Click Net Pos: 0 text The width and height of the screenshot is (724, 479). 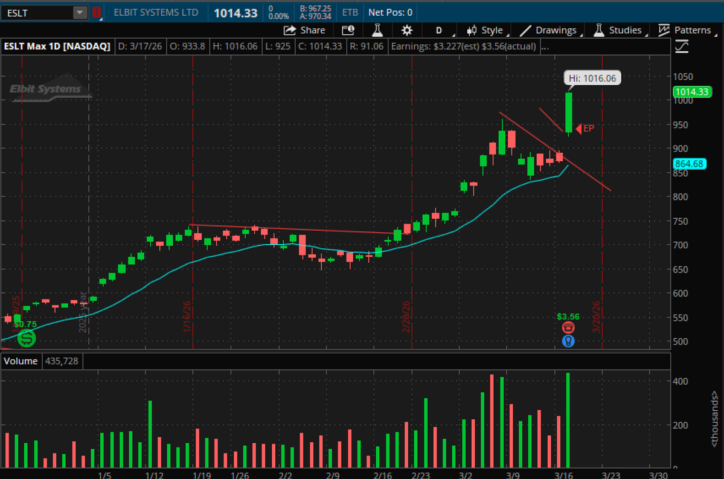click(x=390, y=13)
